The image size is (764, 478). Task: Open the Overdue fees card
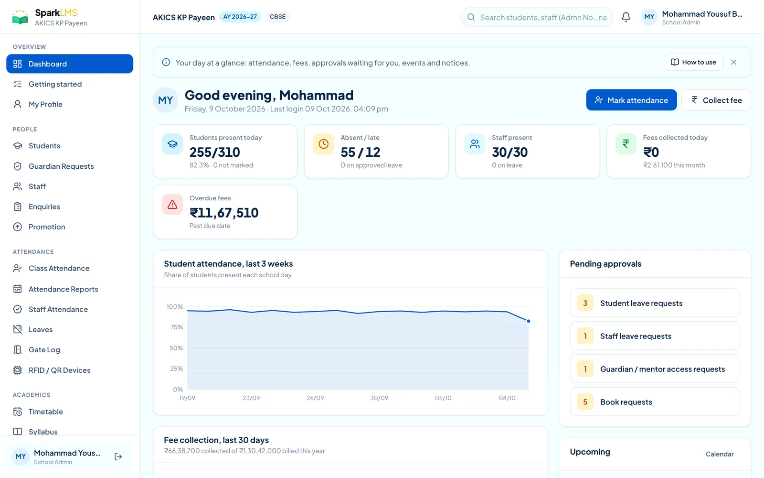(225, 212)
